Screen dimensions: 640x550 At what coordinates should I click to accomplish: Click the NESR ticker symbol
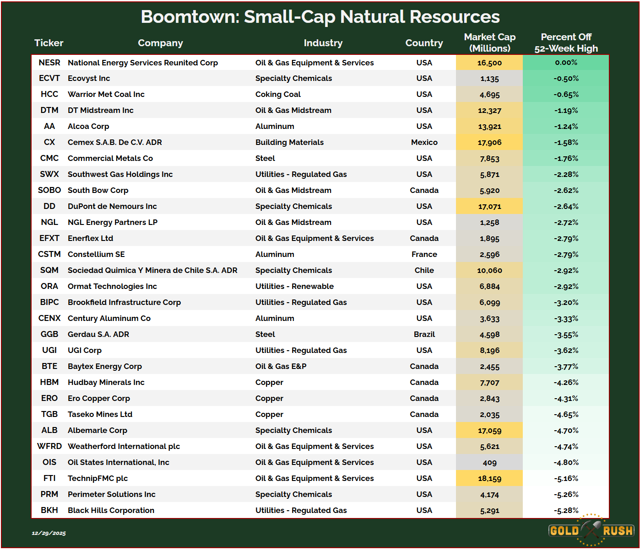tap(49, 63)
